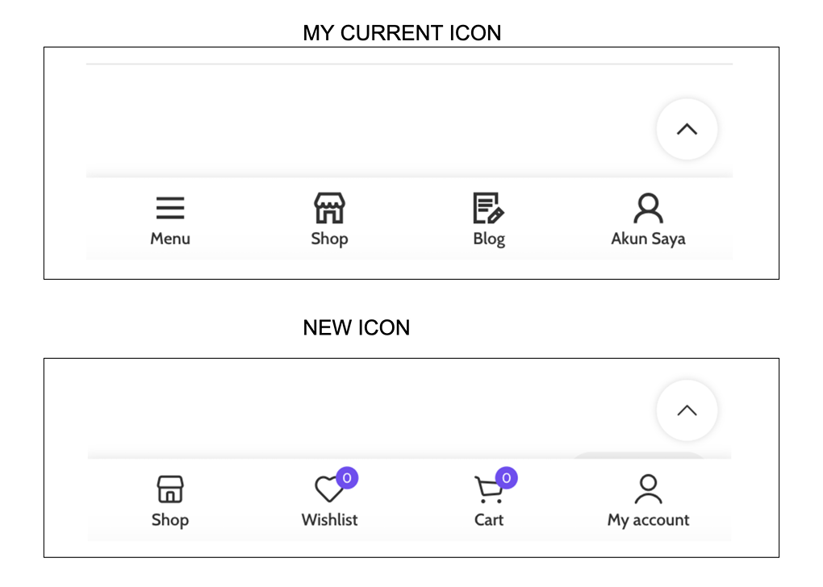Viewport: 823px width, 587px height.
Task: Click the Cart text label
Action: 489,520
